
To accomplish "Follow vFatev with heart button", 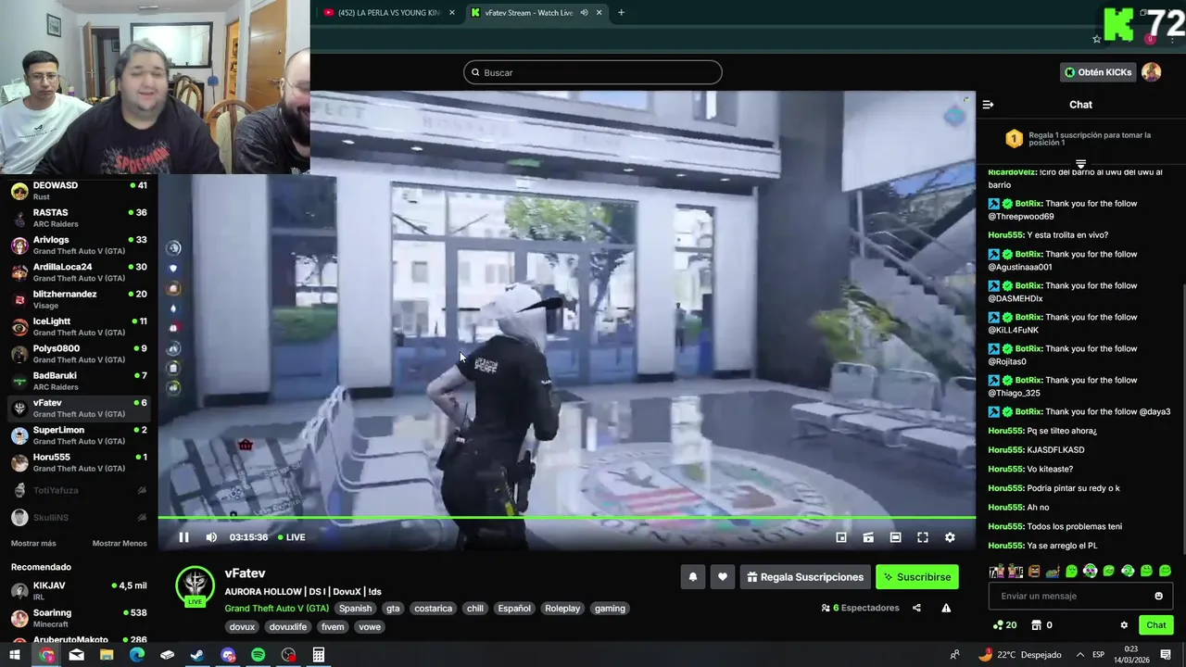I will pyautogui.click(x=723, y=577).
